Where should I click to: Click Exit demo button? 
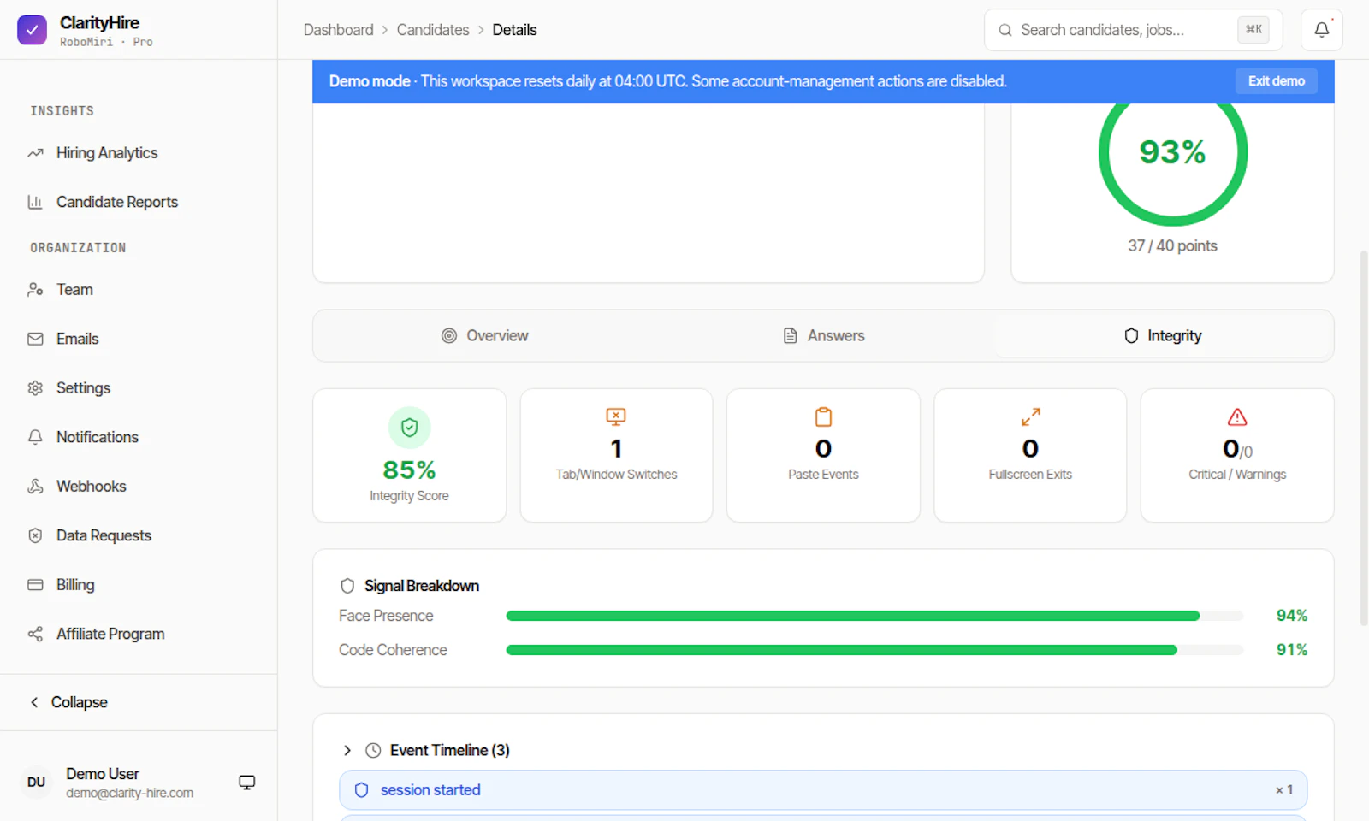coord(1276,81)
